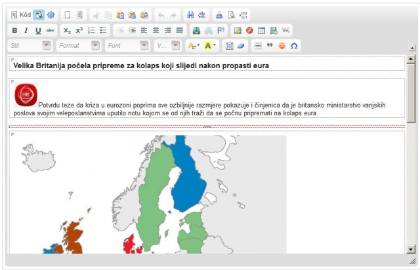Click the print icon
The width and height of the screenshot is (420, 270).
[x=219, y=14]
